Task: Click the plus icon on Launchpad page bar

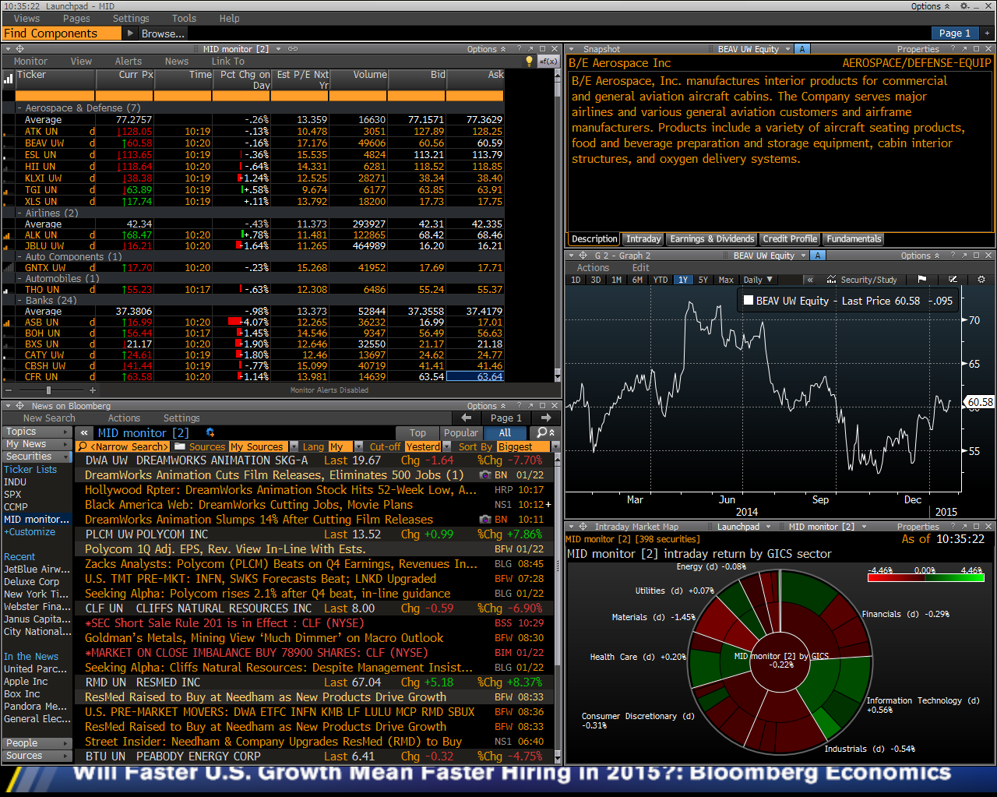Action: click(987, 34)
